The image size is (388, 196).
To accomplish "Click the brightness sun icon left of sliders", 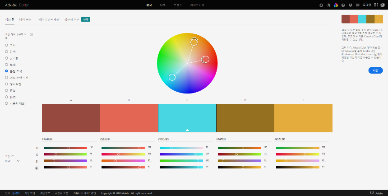I will 37,168.
